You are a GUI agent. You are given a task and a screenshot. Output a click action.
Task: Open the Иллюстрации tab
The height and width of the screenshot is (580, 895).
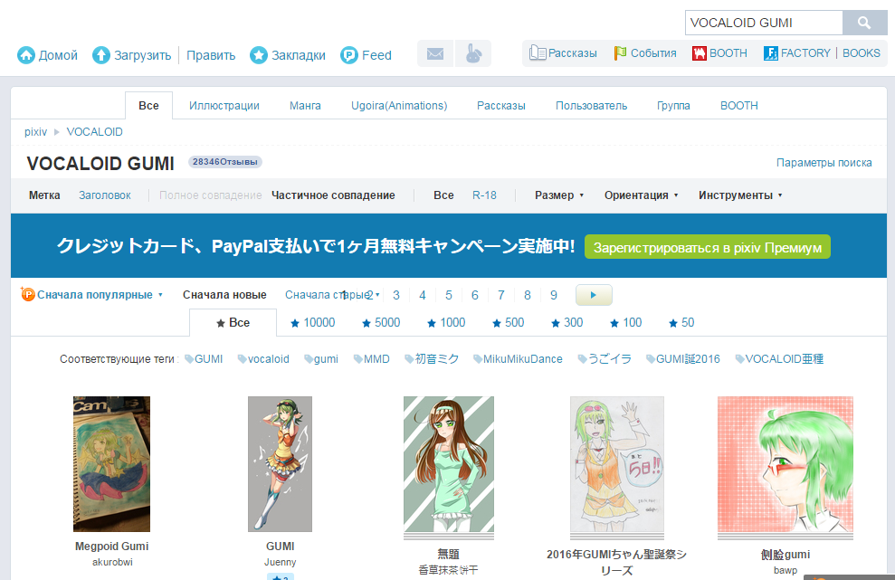tap(224, 106)
